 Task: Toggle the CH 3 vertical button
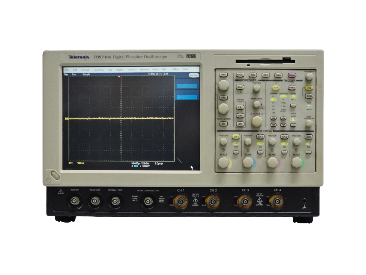click(284, 137)
